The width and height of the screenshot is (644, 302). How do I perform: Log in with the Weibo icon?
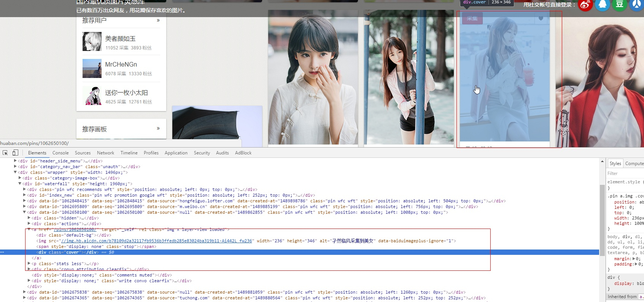coord(585,5)
